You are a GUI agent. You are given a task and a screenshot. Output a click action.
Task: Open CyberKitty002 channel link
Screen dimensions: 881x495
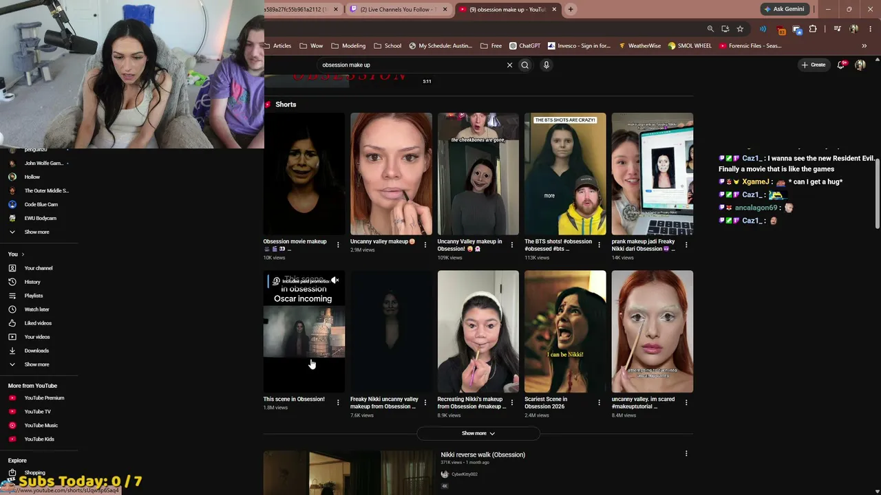[x=464, y=474]
